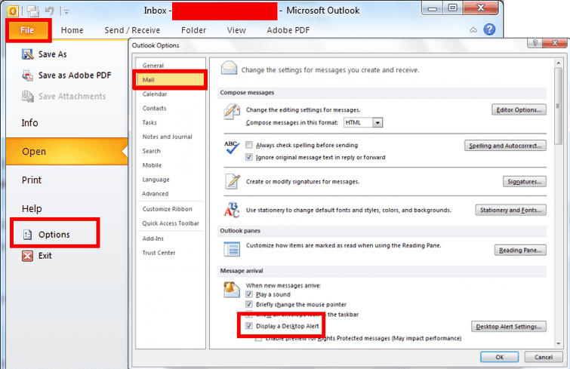Click the message arrival bell envelope icon
The width and height of the screenshot is (570, 369).
232,290
